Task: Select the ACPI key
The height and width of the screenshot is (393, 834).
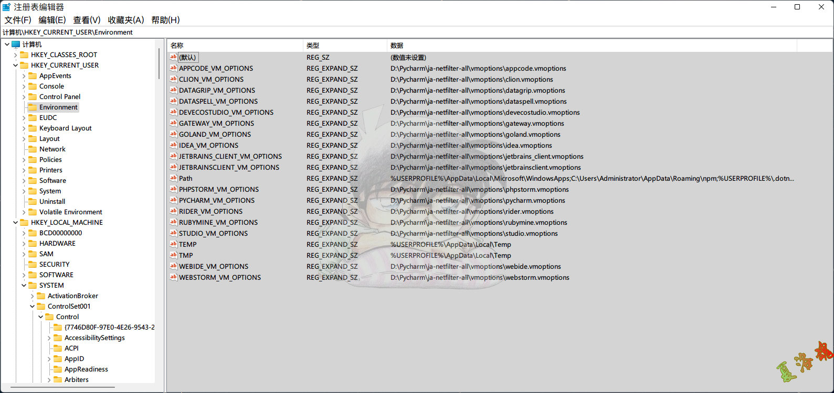Action: 71,348
